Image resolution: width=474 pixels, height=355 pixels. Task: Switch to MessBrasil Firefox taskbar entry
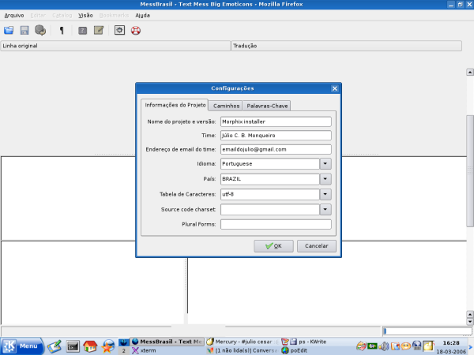167,342
